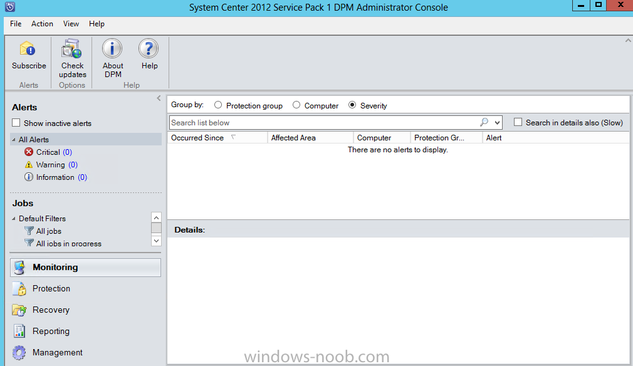Open the File menu
Image resolution: width=633 pixels, height=366 pixels.
pos(16,24)
